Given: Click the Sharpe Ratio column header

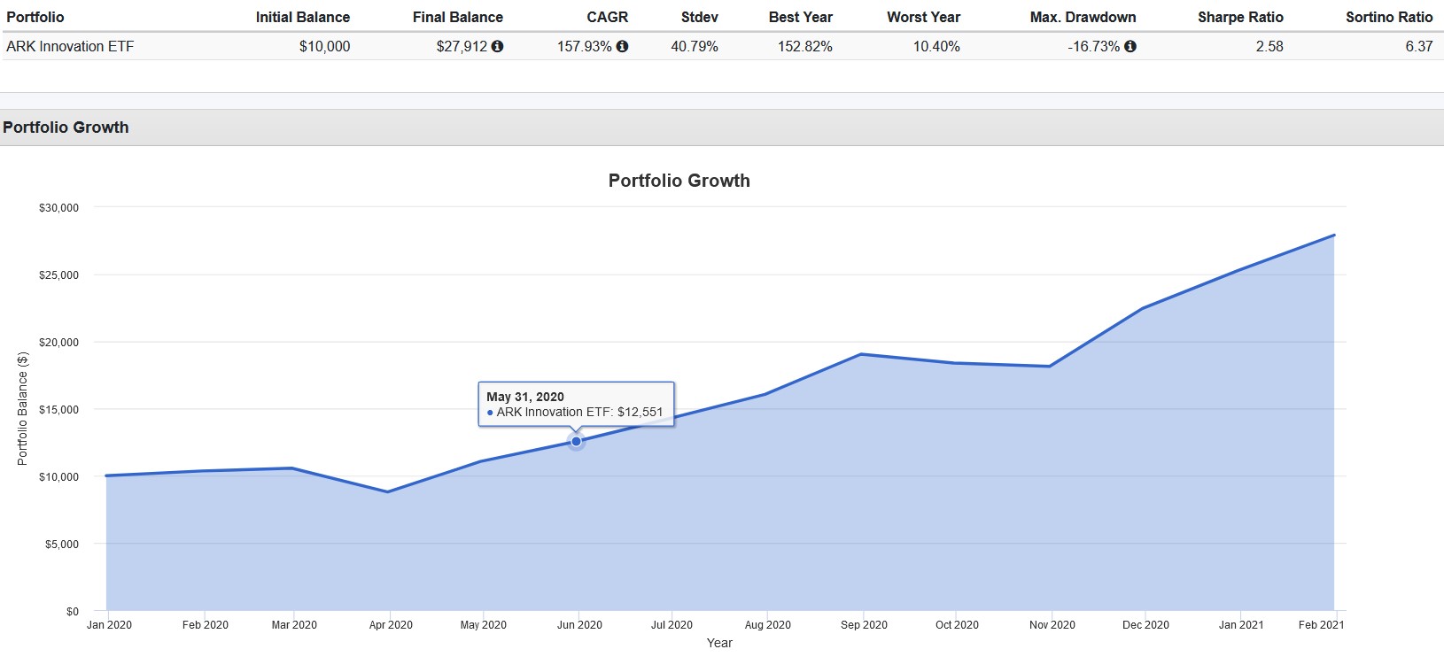Looking at the screenshot, I should pyautogui.click(x=1240, y=17).
